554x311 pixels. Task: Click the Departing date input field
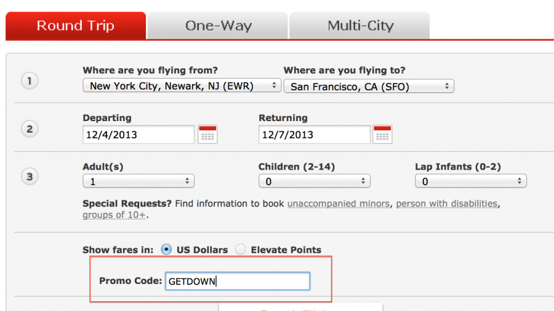point(138,135)
